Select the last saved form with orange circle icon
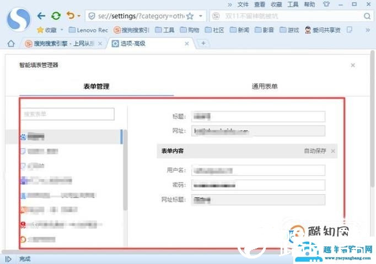This screenshot has width=376, height=264. click(x=65, y=239)
